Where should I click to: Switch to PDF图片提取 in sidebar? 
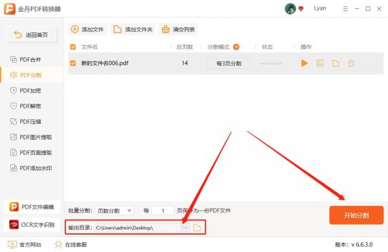(x=32, y=137)
